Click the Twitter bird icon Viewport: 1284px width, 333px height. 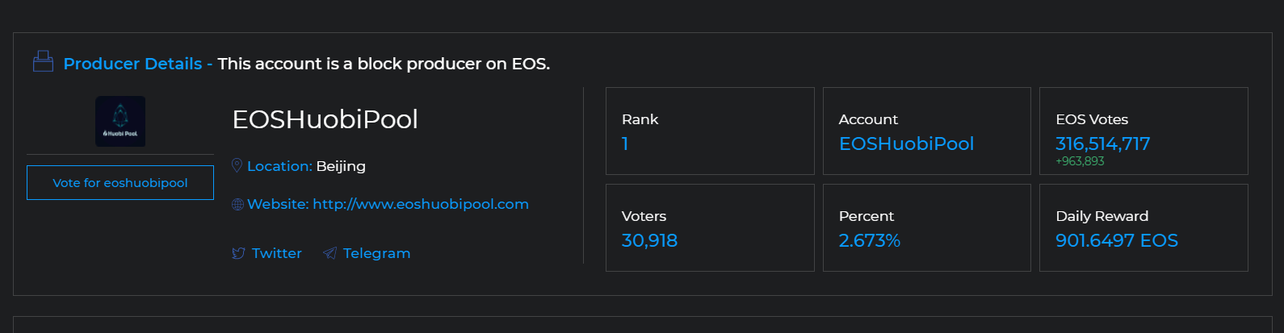point(238,253)
